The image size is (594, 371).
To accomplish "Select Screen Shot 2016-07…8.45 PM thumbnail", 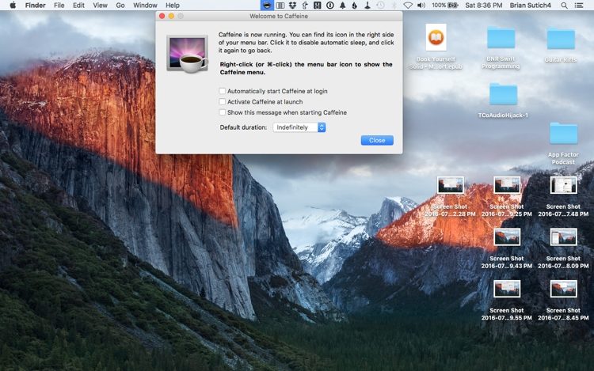I will (563, 289).
